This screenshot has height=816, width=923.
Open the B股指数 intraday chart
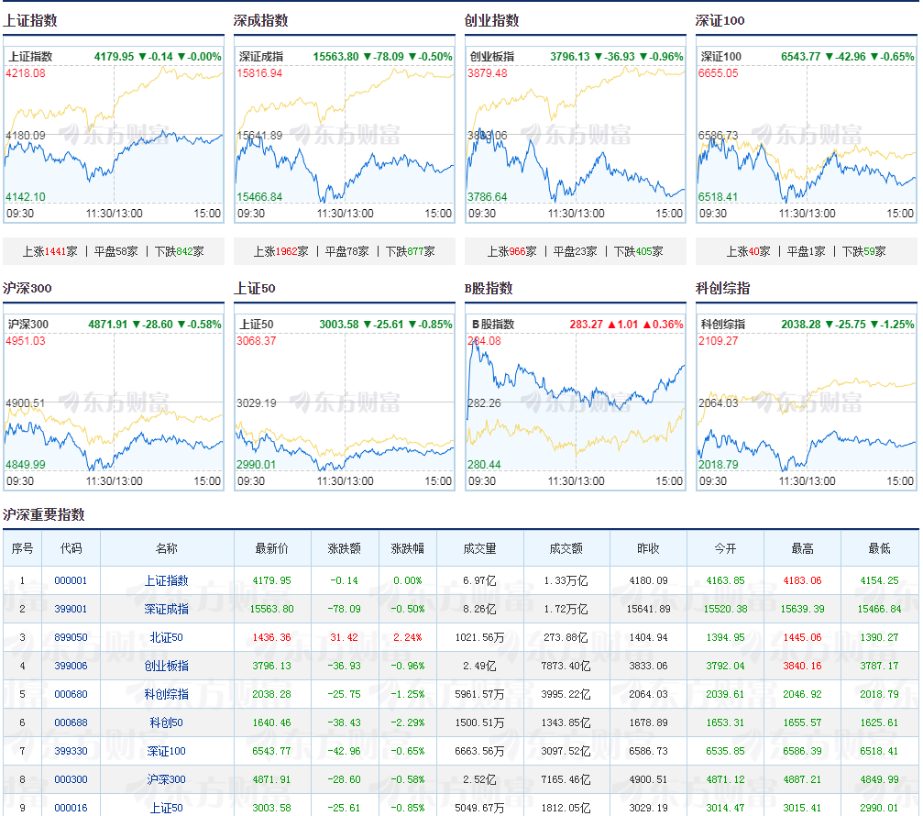point(575,402)
